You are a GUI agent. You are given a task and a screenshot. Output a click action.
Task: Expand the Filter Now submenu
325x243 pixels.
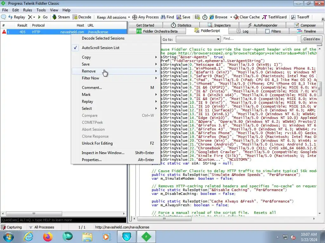point(116,78)
